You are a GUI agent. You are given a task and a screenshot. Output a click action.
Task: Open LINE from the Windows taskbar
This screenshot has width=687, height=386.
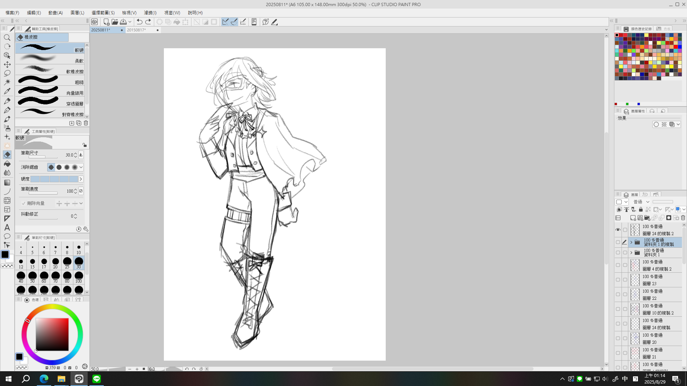pos(97,379)
